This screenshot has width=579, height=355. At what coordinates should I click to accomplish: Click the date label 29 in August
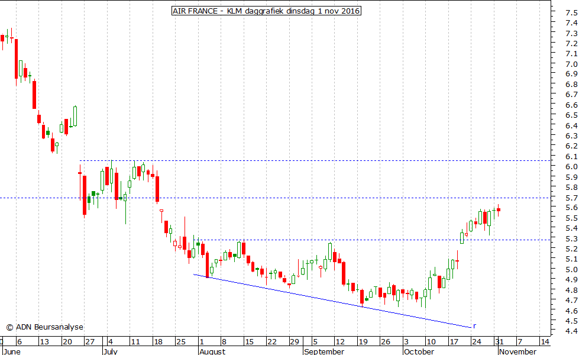coord(295,342)
